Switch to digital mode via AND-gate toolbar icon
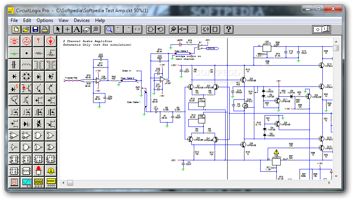353x200 pixels. click(x=151, y=29)
